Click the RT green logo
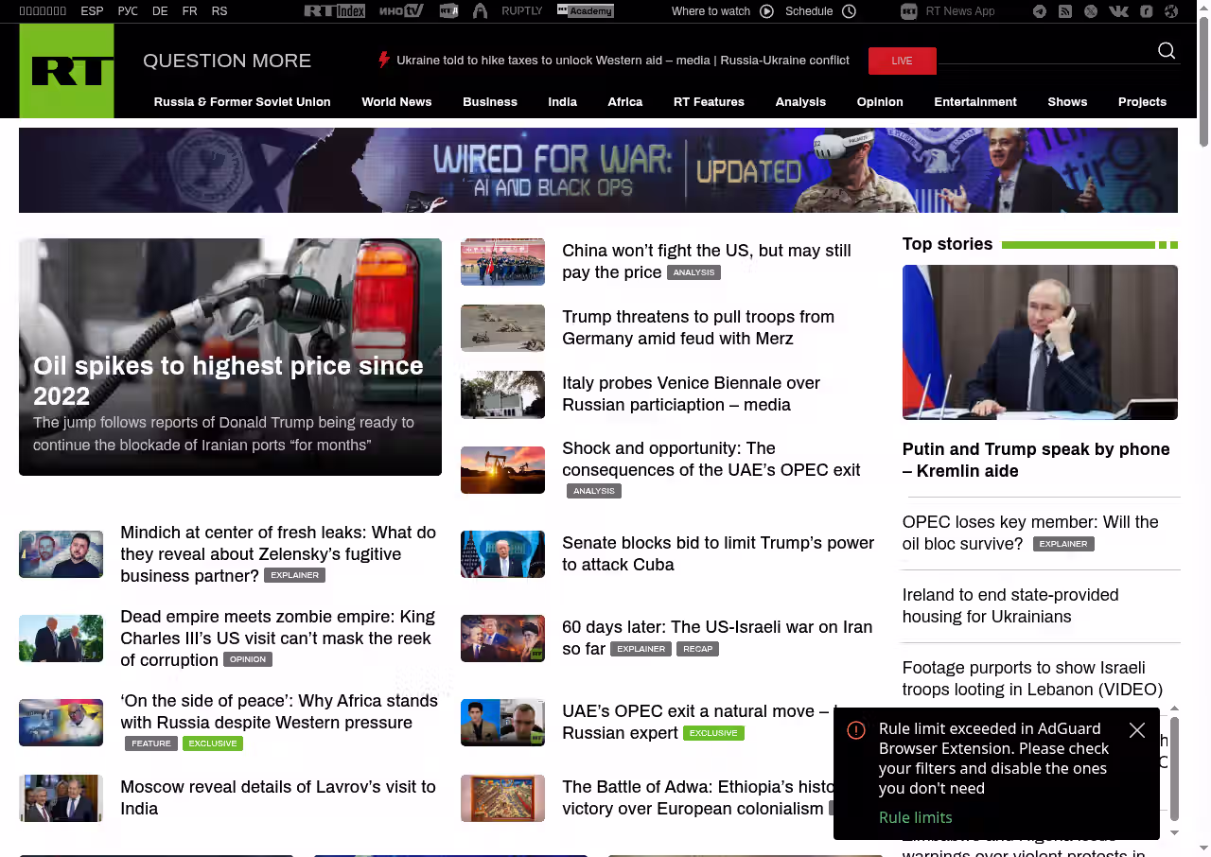The width and height of the screenshot is (1211, 857). tap(66, 71)
